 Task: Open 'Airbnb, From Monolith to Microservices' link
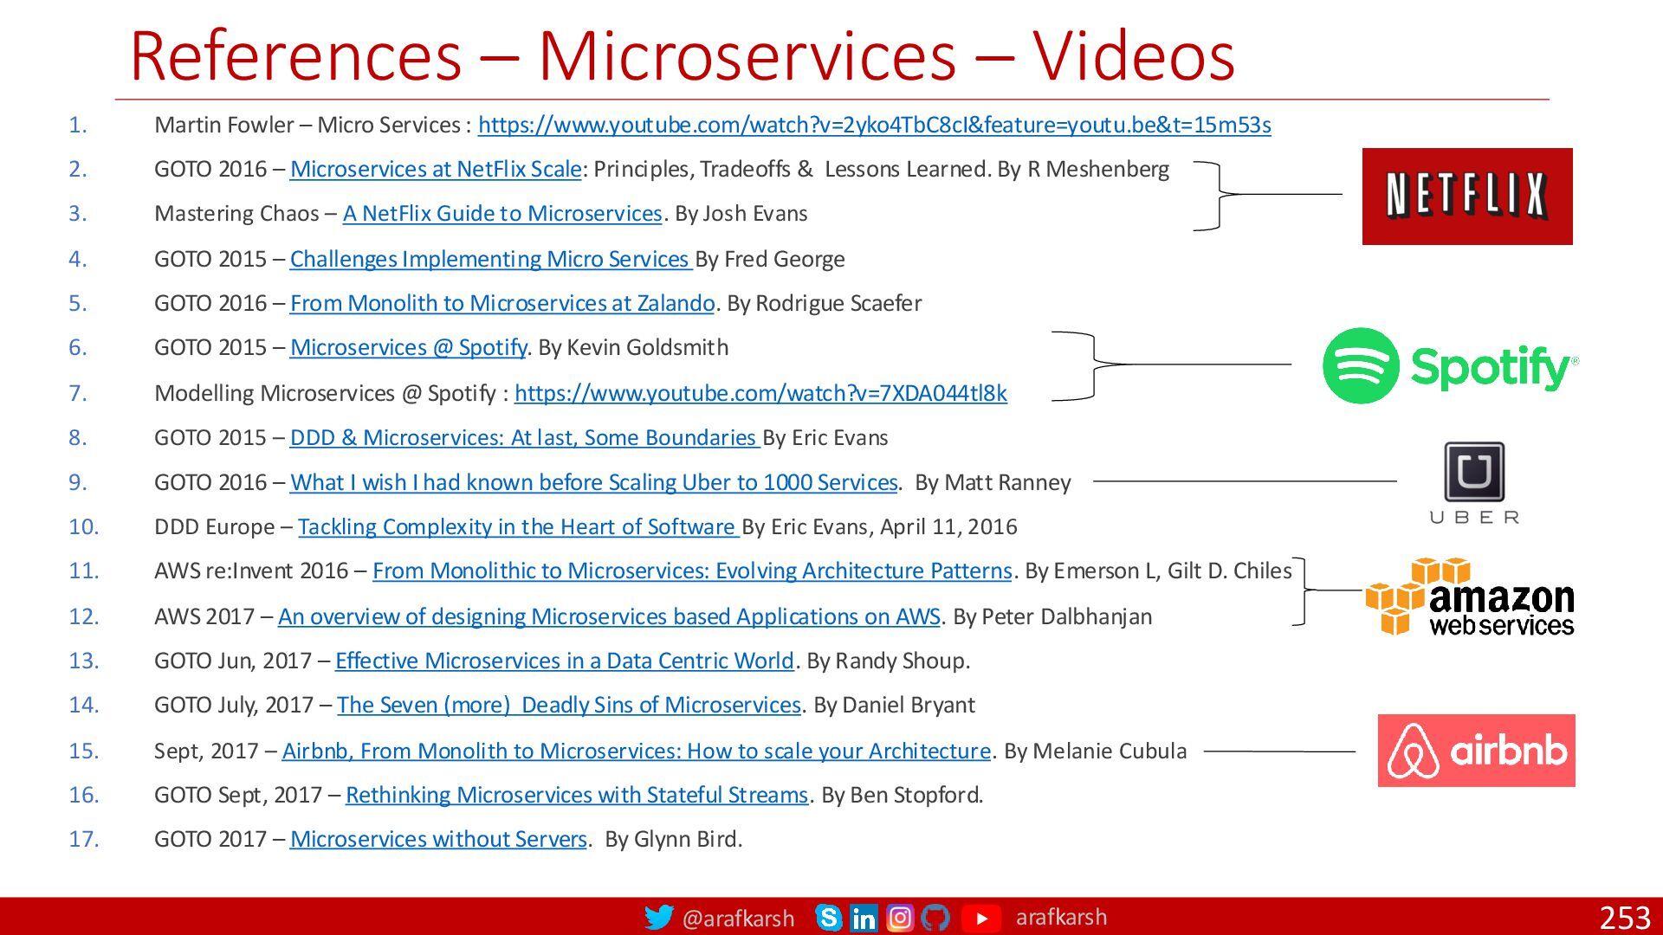[637, 751]
